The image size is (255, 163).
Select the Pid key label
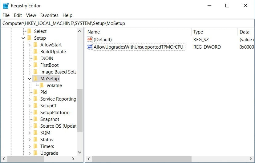(x=43, y=92)
